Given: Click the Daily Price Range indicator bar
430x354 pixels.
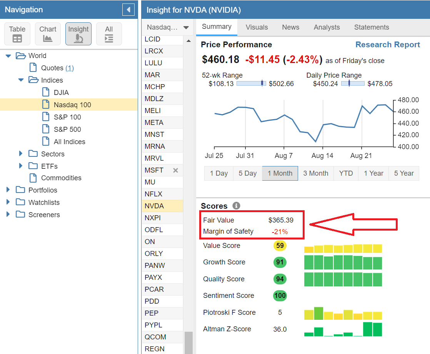Looking at the screenshot, I should pyautogui.click(x=353, y=83).
